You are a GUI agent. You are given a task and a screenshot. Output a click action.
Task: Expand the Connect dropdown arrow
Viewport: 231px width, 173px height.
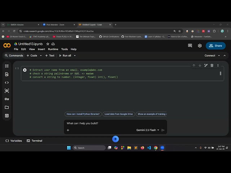click(219, 56)
